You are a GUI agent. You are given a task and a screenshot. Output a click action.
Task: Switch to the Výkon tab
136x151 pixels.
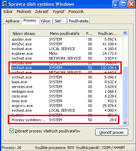click(45, 21)
